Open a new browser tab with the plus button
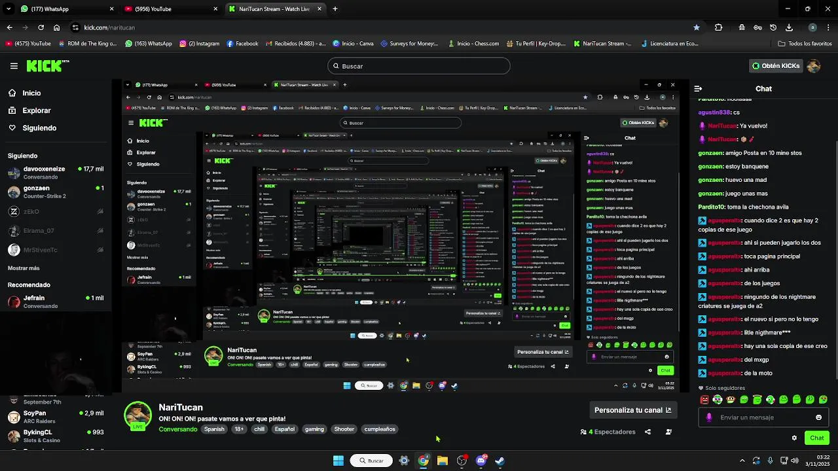The width and height of the screenshot is (838, 471). pyautogui.click(x=335, y=9)
